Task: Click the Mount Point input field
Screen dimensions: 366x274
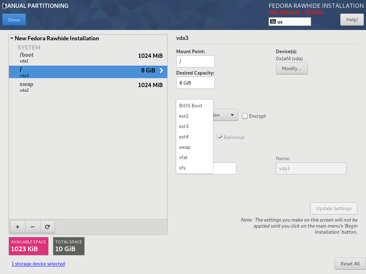Action: point(196,61)
